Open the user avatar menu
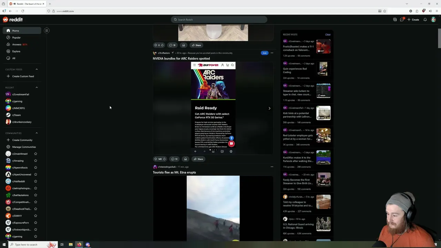This screenshot has width=441, height=248. [433, 20]
